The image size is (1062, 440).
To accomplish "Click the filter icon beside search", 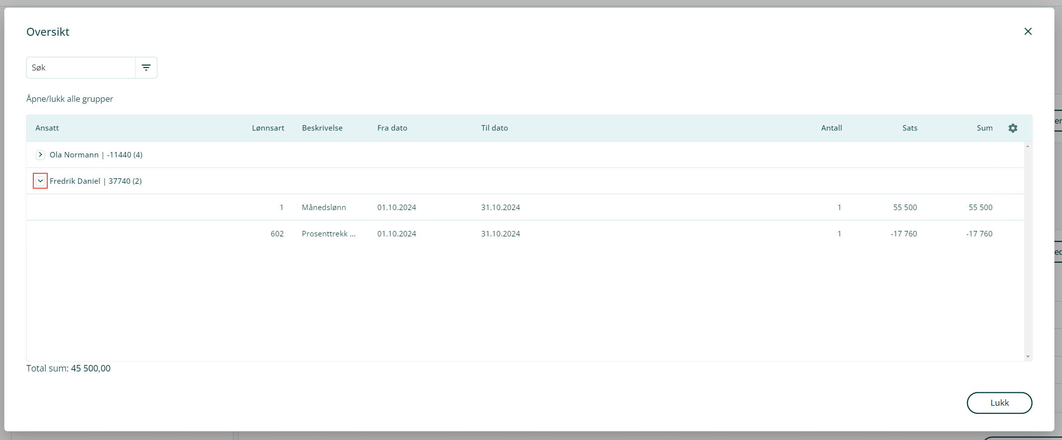I will [146, 68].
